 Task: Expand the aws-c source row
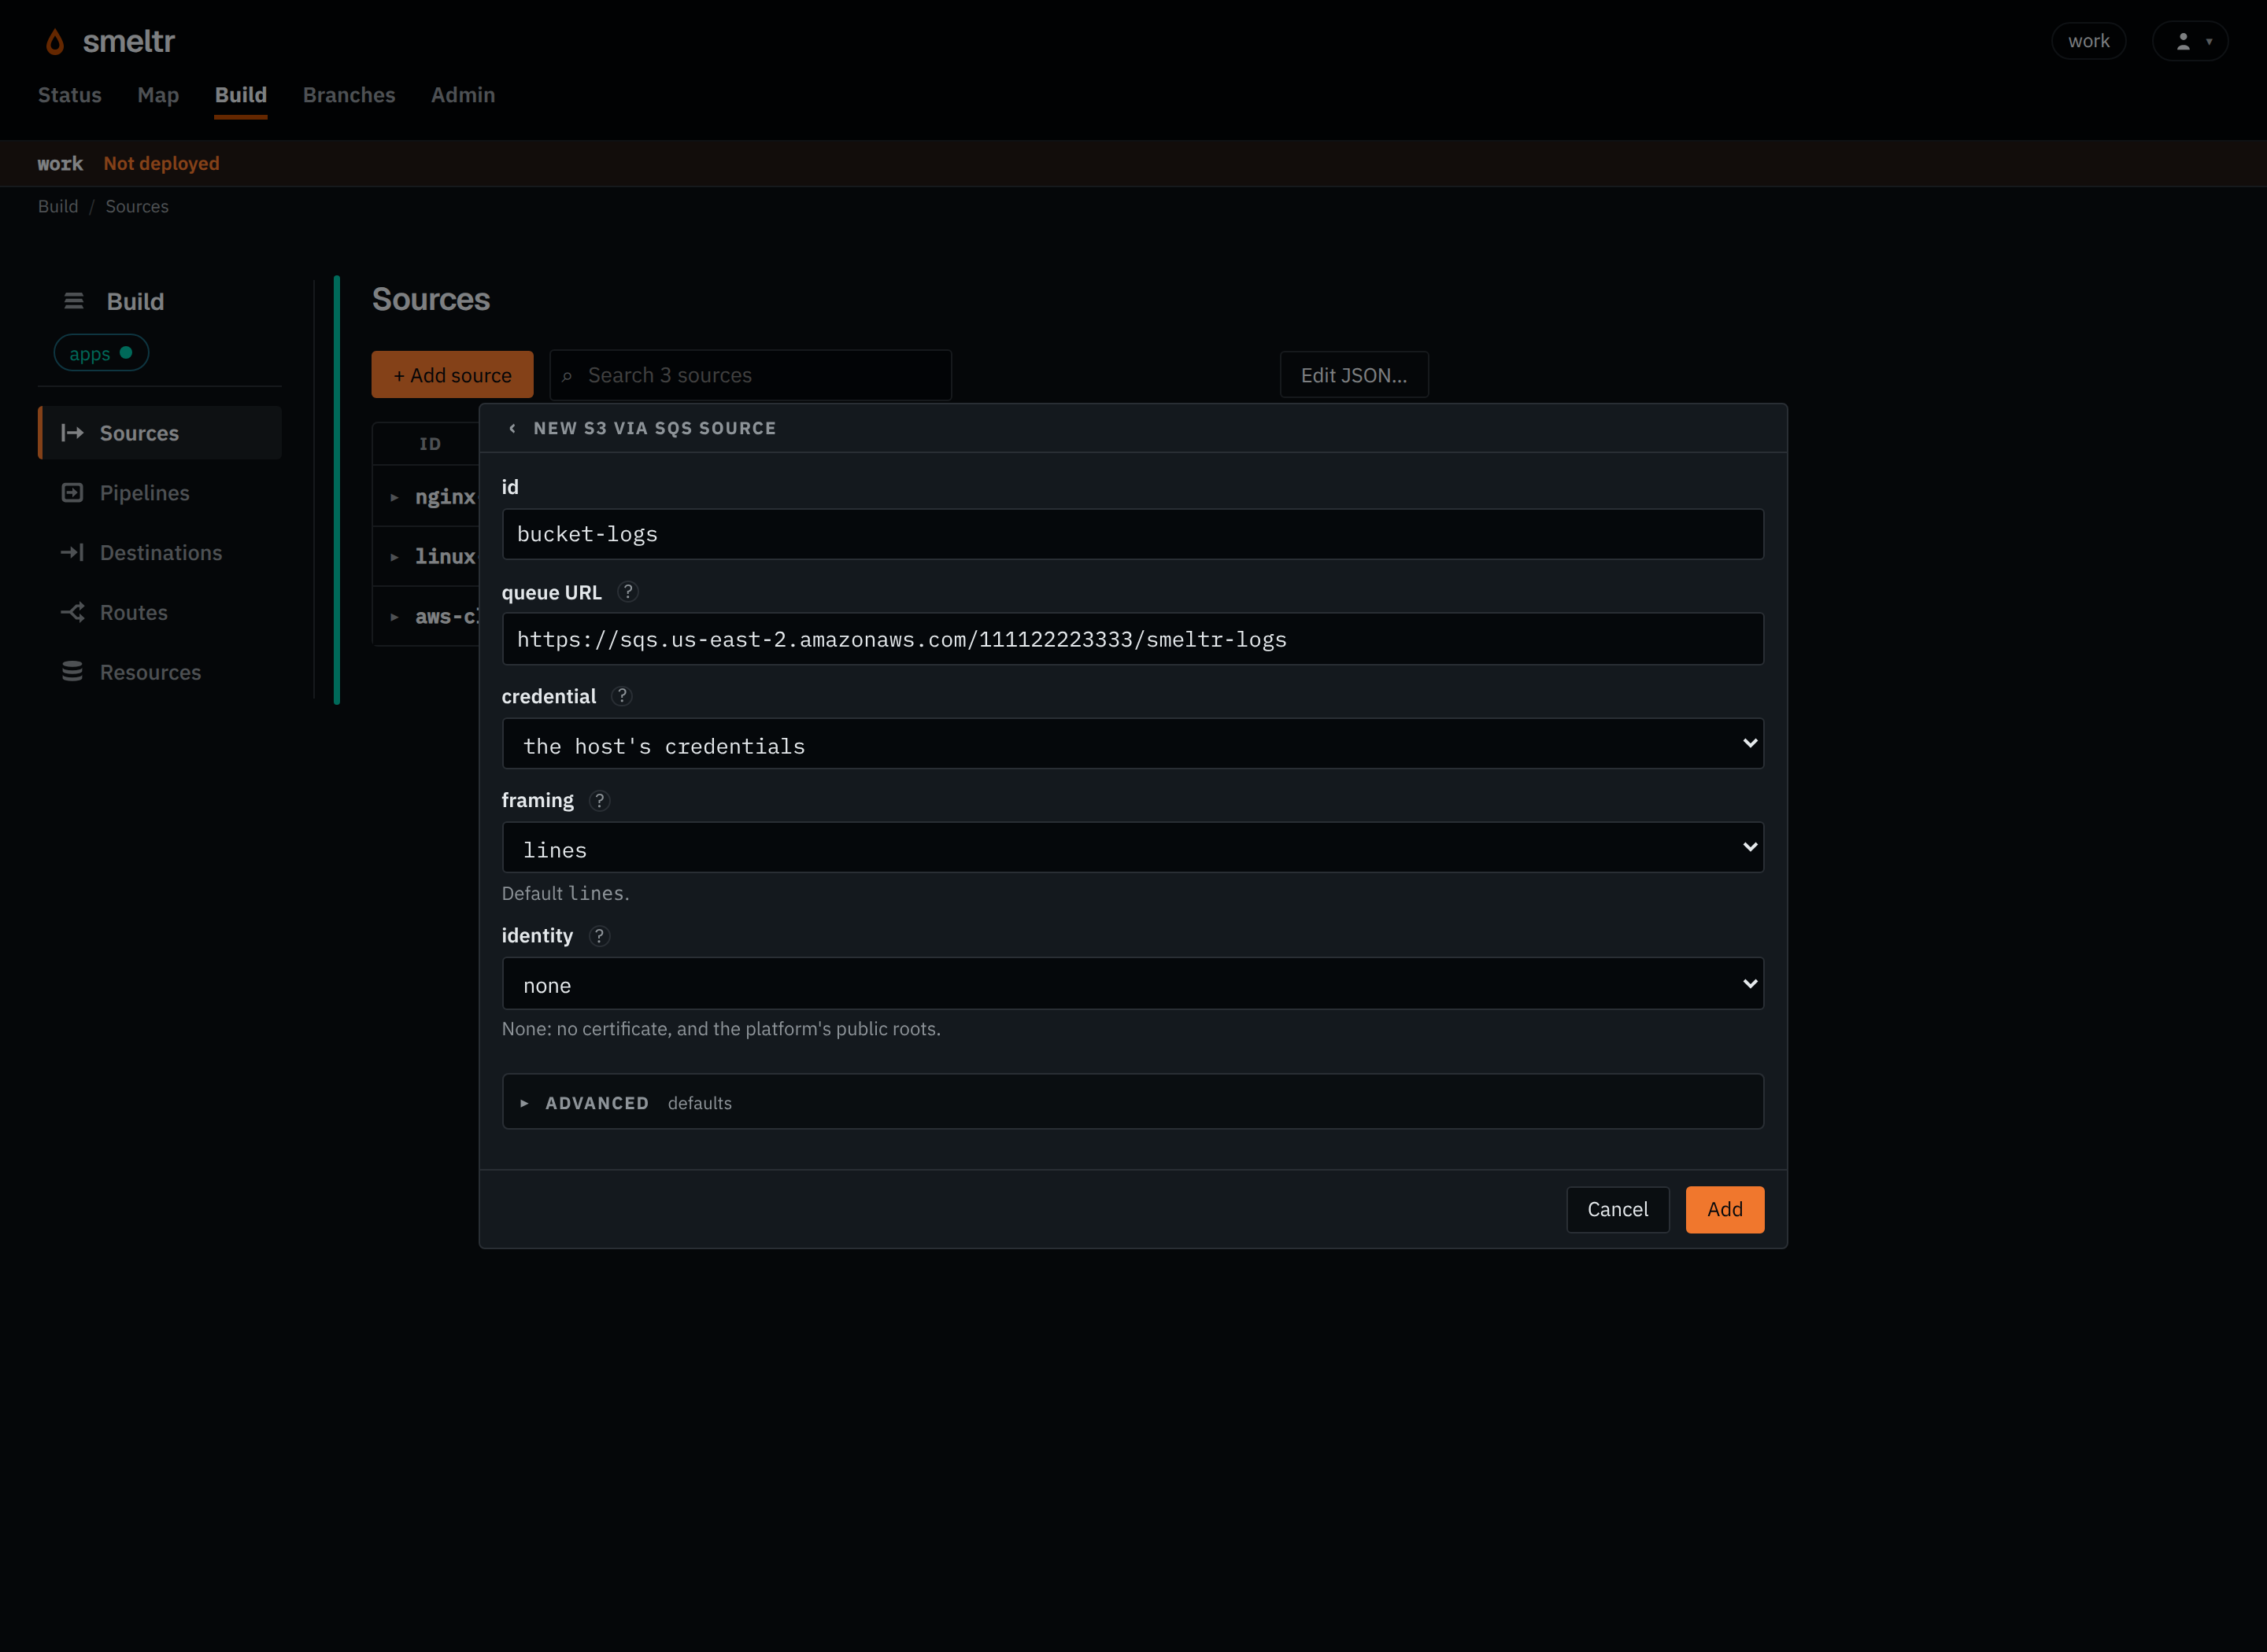394,617
